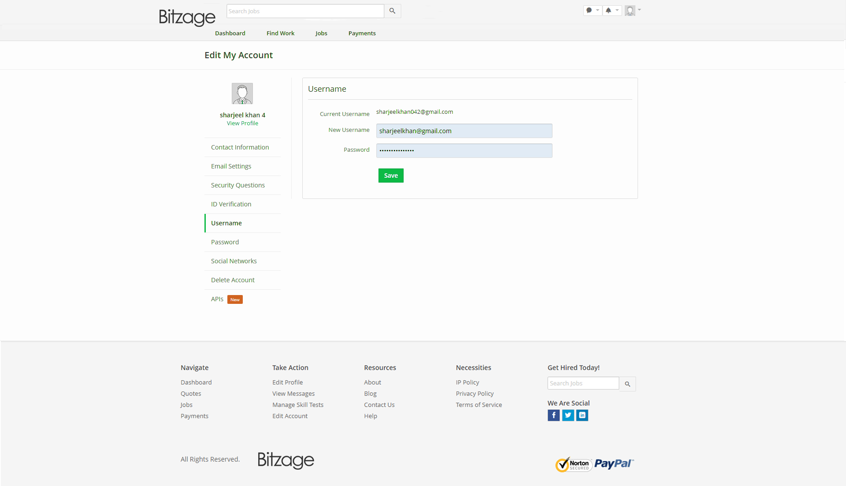
Task: Select Security Questions in sidebar
Action: [237, 185]
